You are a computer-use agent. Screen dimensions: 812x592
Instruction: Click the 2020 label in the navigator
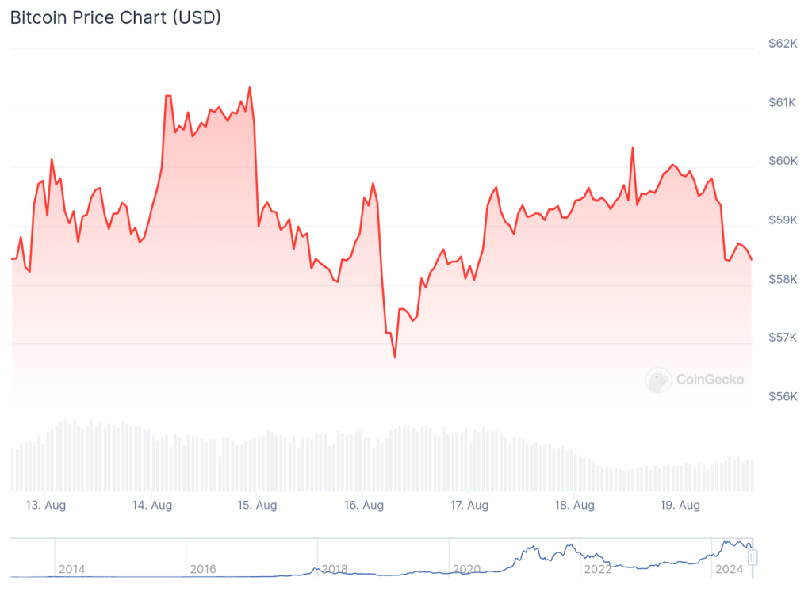[465, 569]
